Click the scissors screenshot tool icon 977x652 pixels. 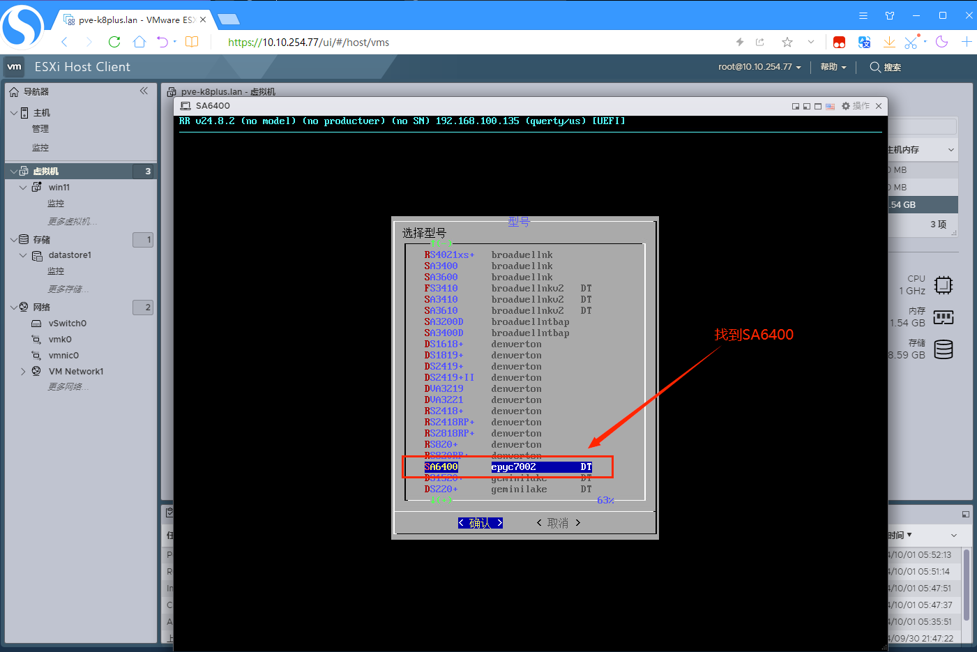pos(911,42)
